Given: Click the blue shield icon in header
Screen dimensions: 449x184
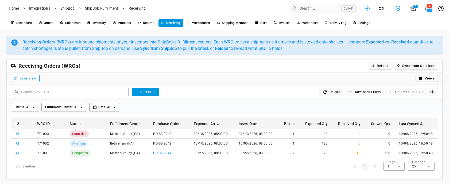Looking at the screenshot, I should (398, 9).
